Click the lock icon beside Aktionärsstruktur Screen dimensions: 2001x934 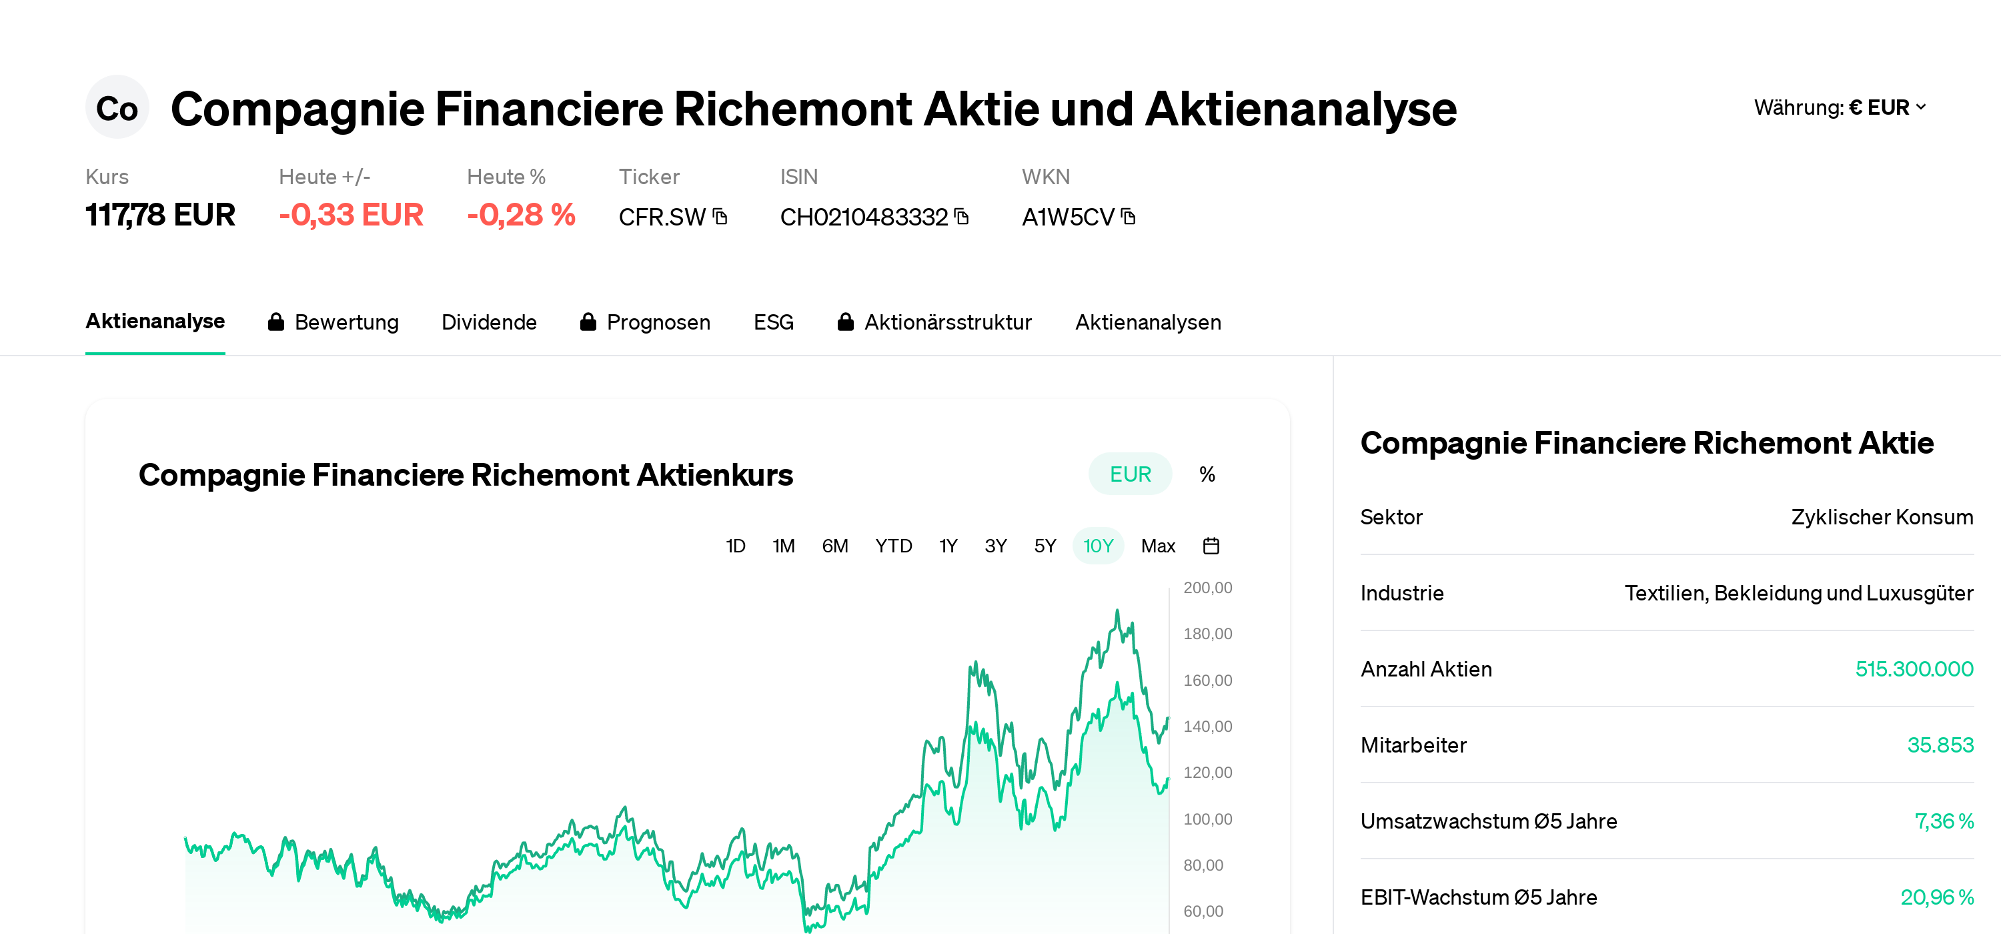(845, 321)
